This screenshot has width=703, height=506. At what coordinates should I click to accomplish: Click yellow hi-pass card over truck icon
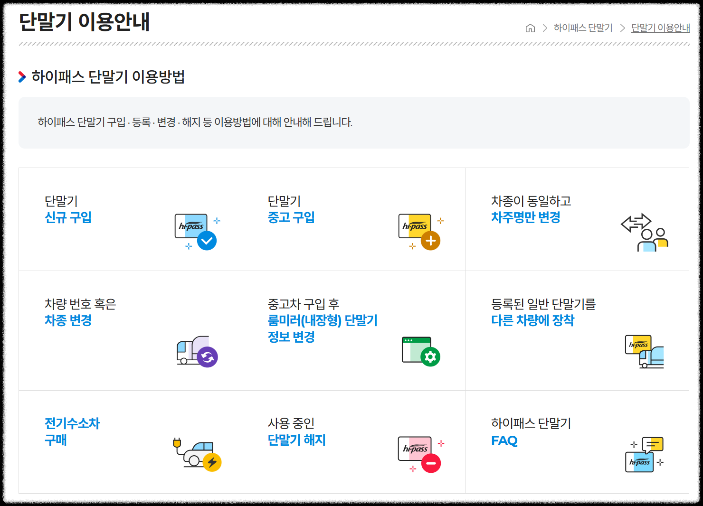(645, 352)
